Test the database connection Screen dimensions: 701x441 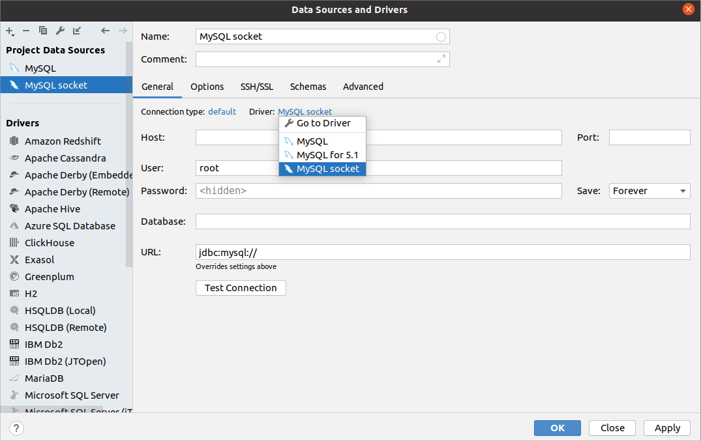pyautogui.click(x=241, y=287)
